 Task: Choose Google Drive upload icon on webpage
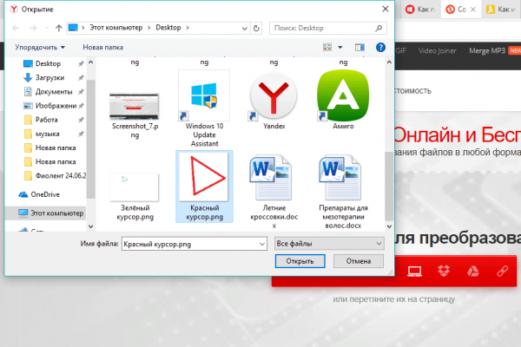pos(473,272)
